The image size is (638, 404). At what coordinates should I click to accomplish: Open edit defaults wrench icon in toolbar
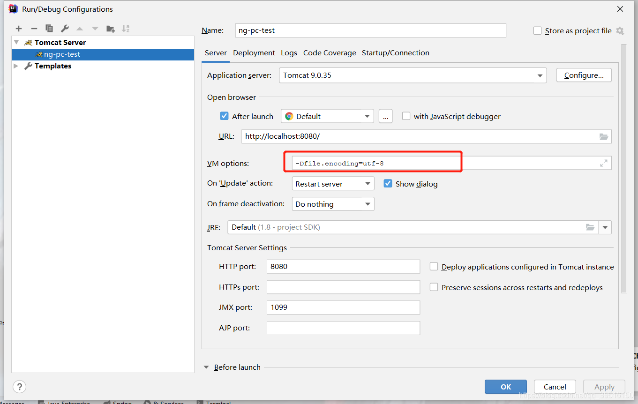pyautogui.click(x=65, y=29)
